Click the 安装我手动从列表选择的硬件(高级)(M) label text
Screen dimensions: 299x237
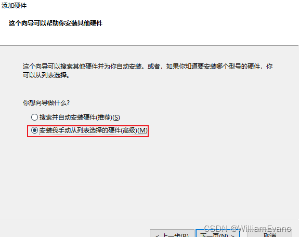(93, 130)
